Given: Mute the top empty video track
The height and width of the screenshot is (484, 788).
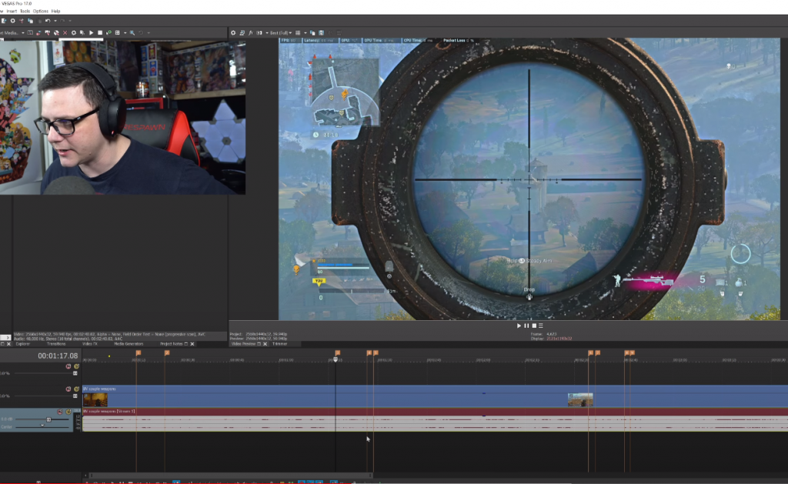Looking at the screenshot, I should tap(68, 366).
